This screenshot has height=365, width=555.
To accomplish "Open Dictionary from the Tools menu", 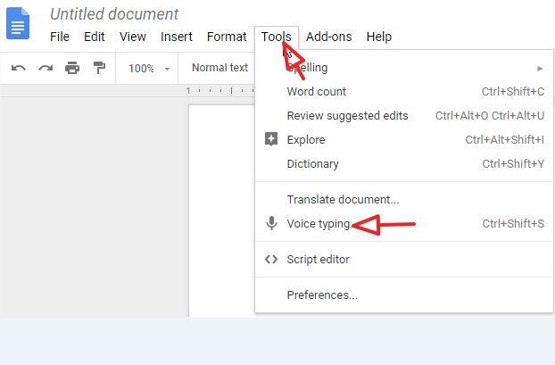I will click(404, 164).
